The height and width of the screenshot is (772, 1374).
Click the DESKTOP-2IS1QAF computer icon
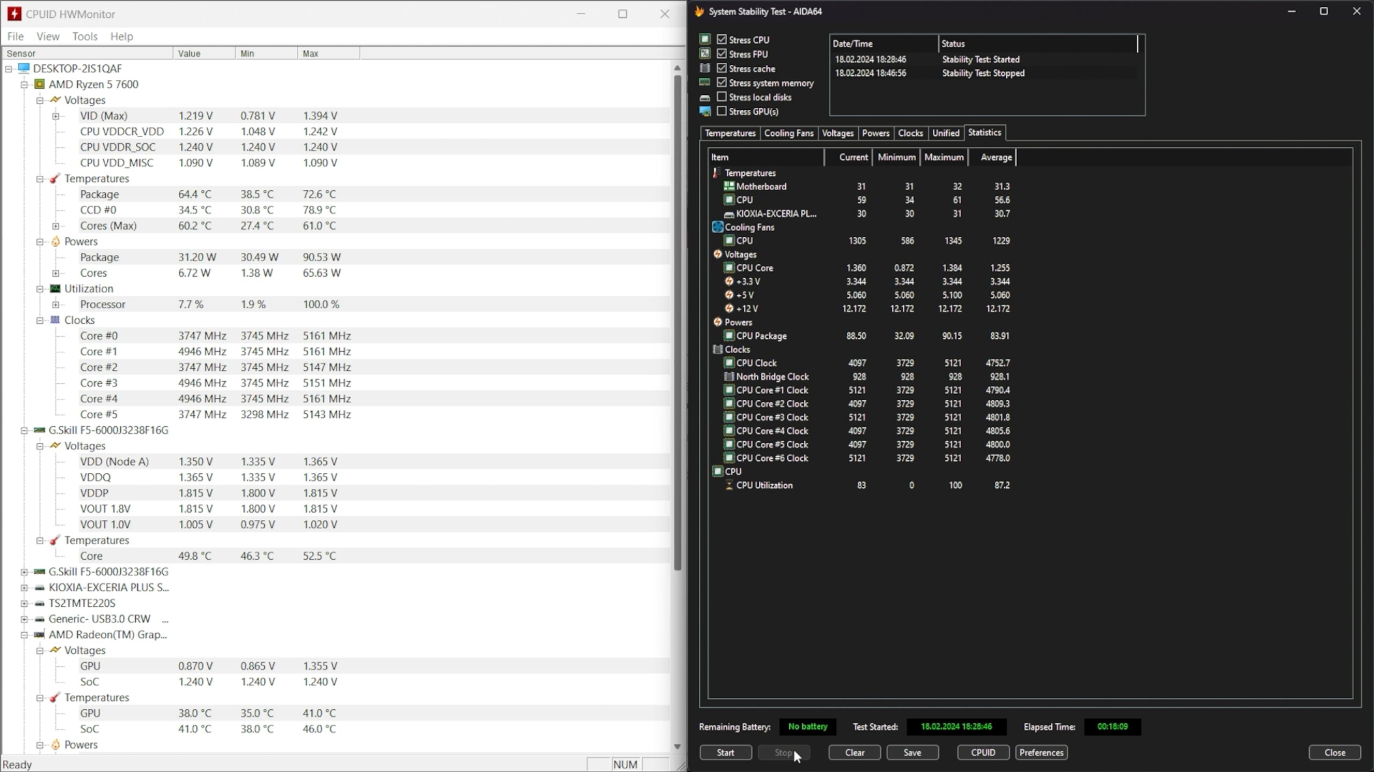pyautogui.click(x=24, y=68)
